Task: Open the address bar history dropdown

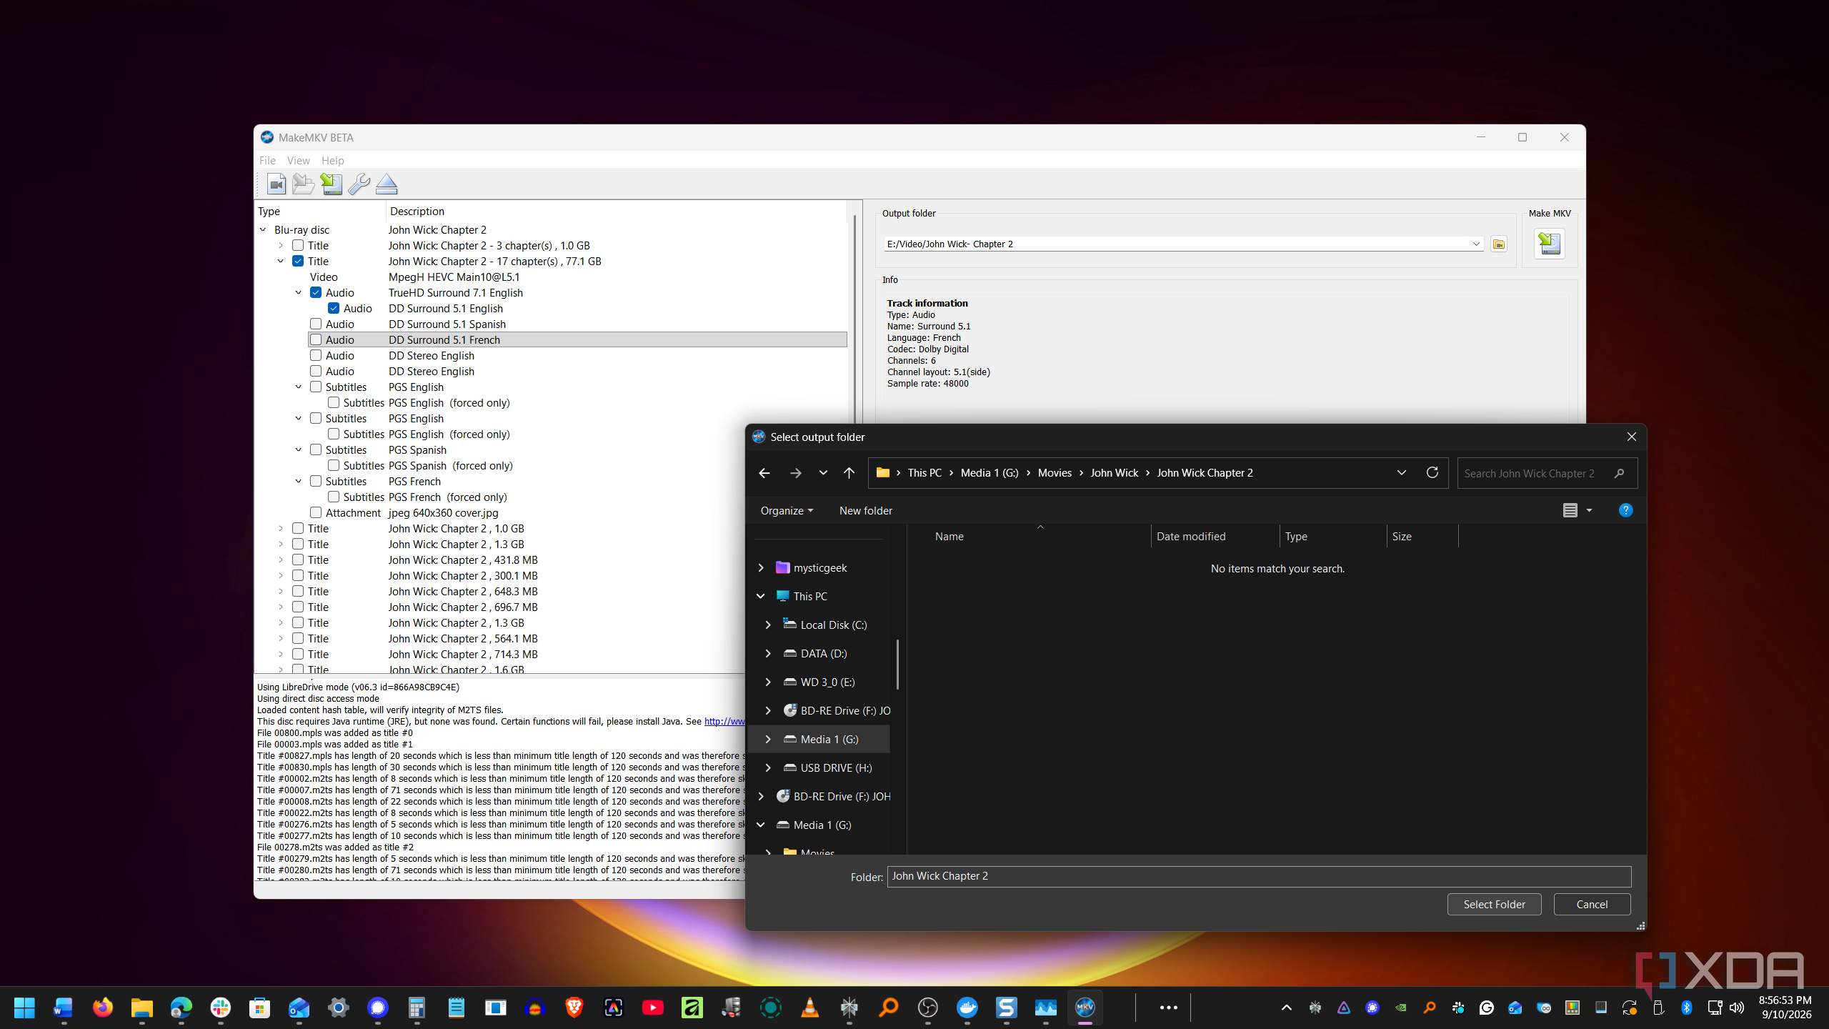Action: click(1402, 473)
